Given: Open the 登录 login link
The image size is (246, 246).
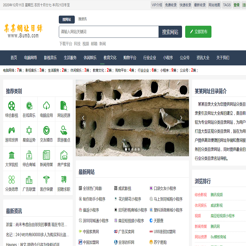Looking at the screenshot, I should (236, 5).
